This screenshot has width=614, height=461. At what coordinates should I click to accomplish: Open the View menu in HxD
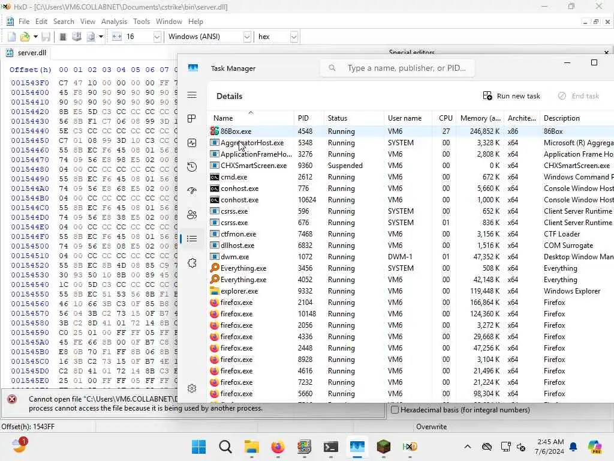(x=88, y=22)
